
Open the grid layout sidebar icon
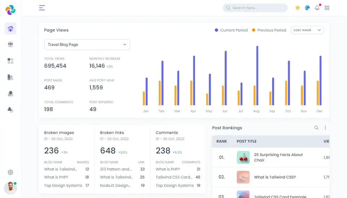point(10,61)
